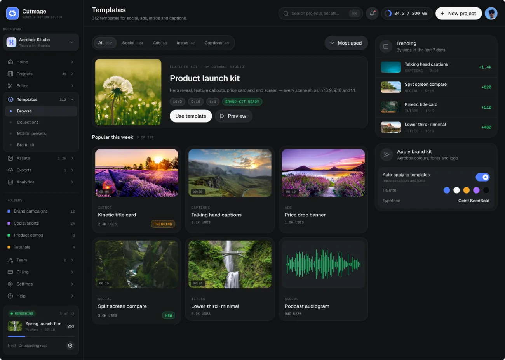This screenshot has height=360, width=505.
Task: Open the user profile avatar
Action: coord(491,13)
